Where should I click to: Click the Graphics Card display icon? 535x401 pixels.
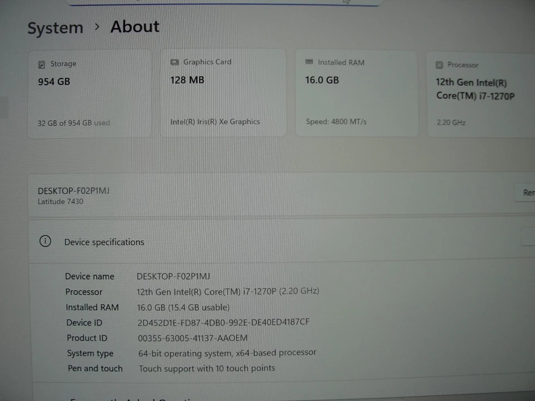point(176,62)
